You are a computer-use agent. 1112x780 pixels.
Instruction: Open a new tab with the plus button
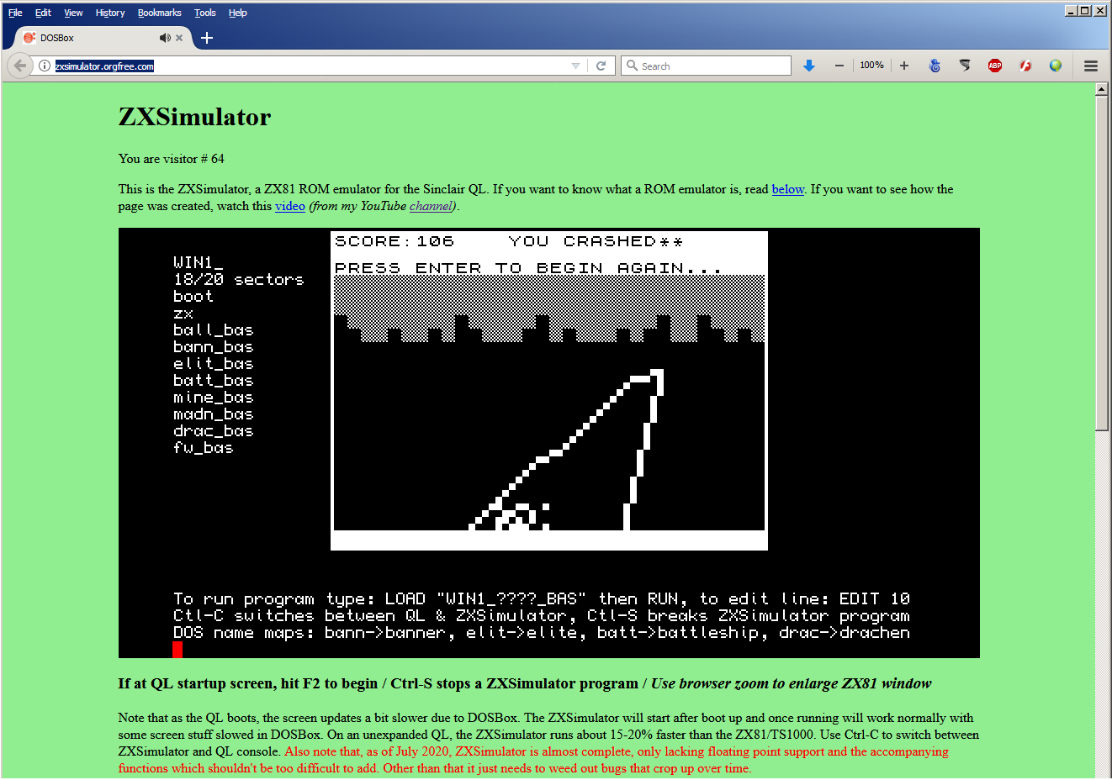tap(207, 38)
